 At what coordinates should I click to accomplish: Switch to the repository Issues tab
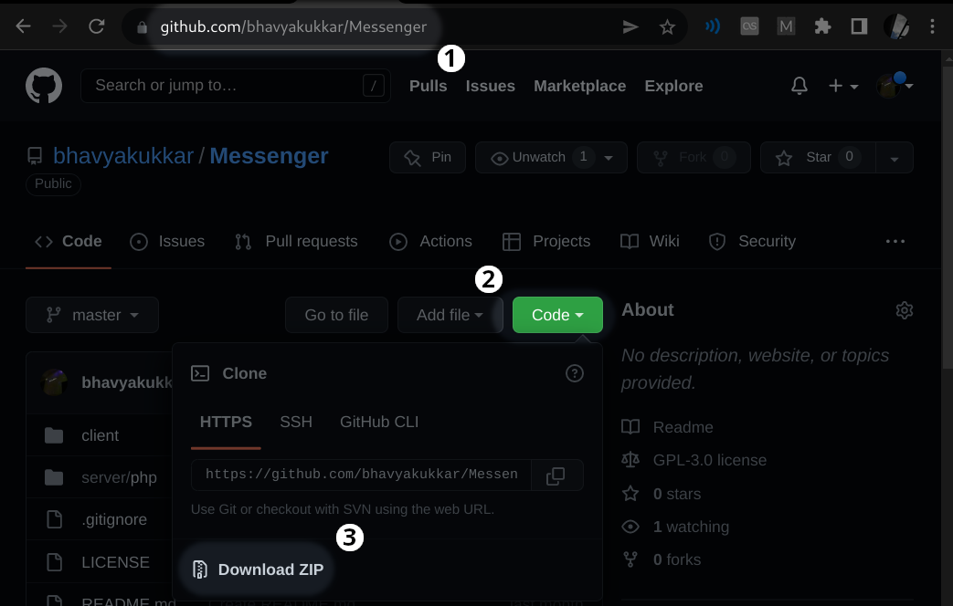point(167,241)
